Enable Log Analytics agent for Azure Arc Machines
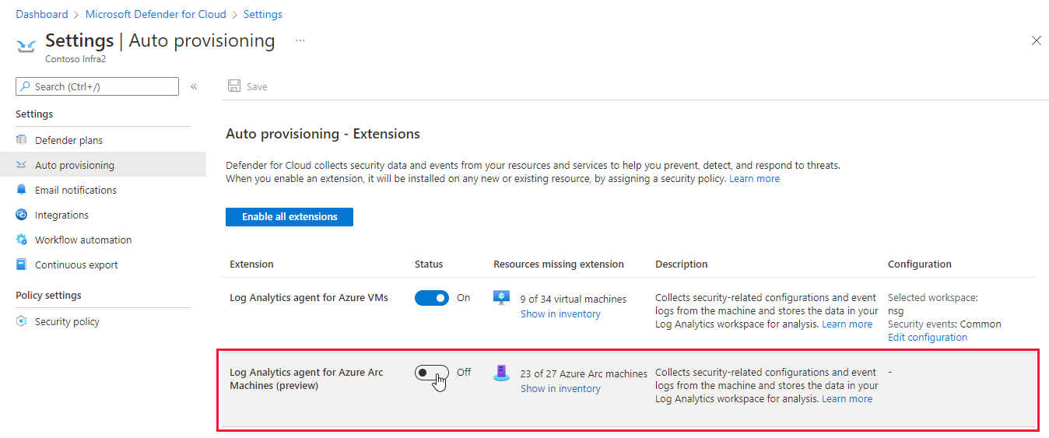Screen dimensions: 1049x438 (432, 373)
